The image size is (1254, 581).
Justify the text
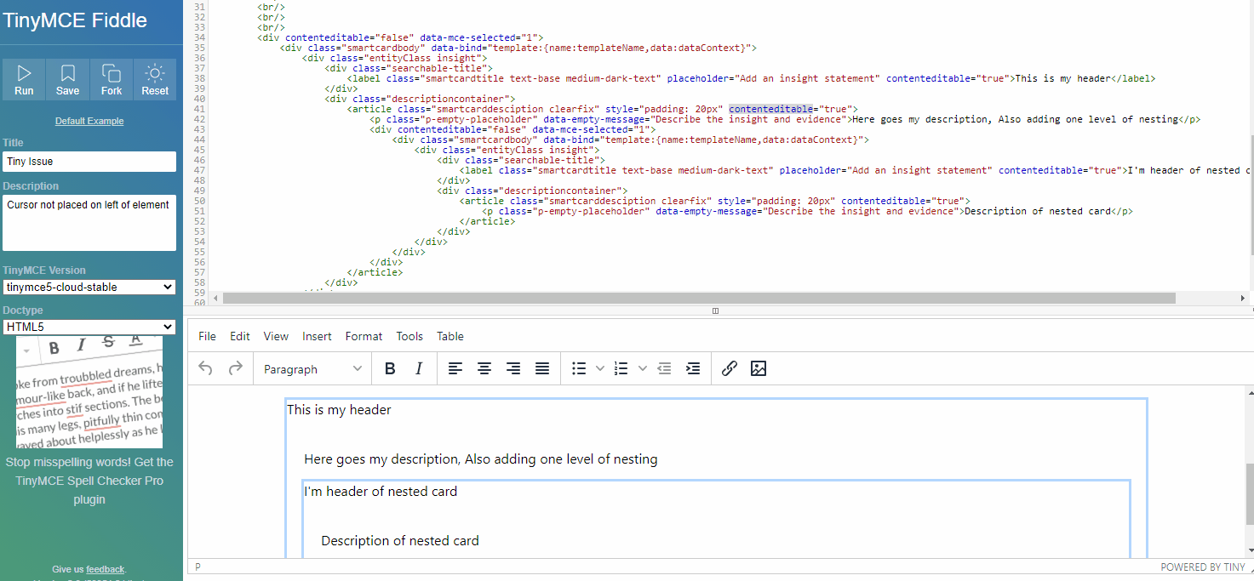tap(542, 368)
